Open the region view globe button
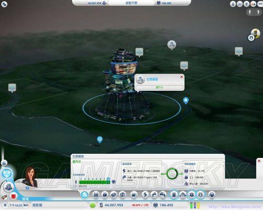 (7, 173)
